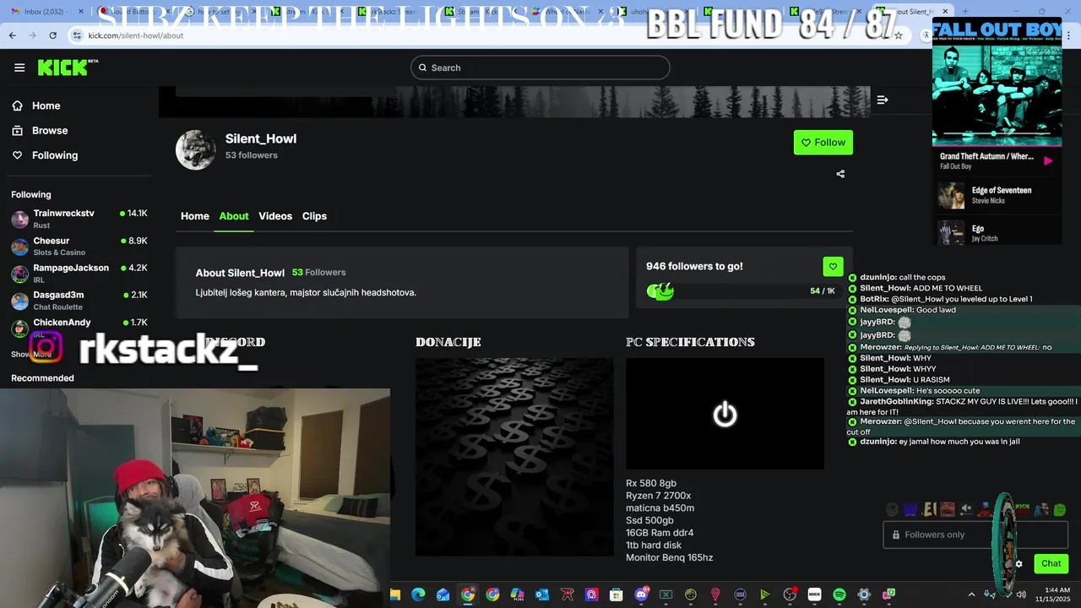
Task: Click 'Monitor Benq 165hz' spec line
Action: click(x=670, y=557)
